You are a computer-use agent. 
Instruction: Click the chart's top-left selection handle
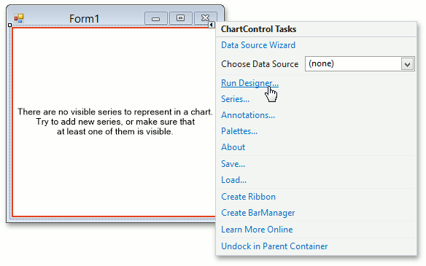tap(9, 25)
